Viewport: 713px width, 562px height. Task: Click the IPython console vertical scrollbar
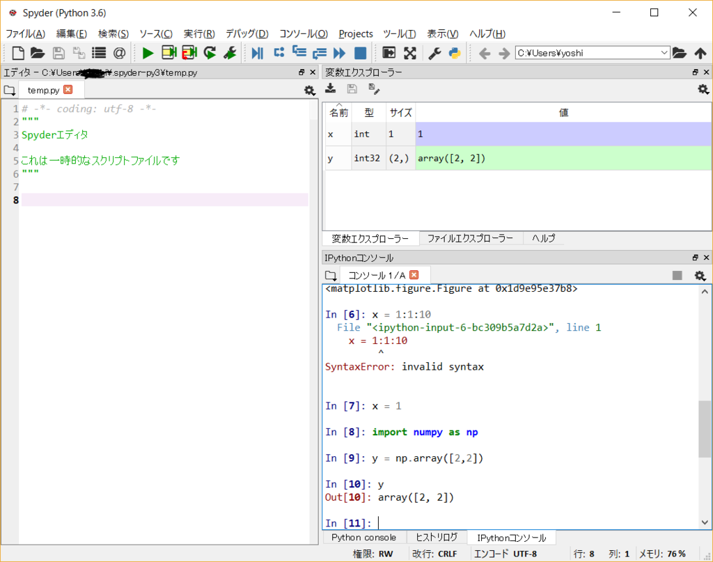click(705, 428)
